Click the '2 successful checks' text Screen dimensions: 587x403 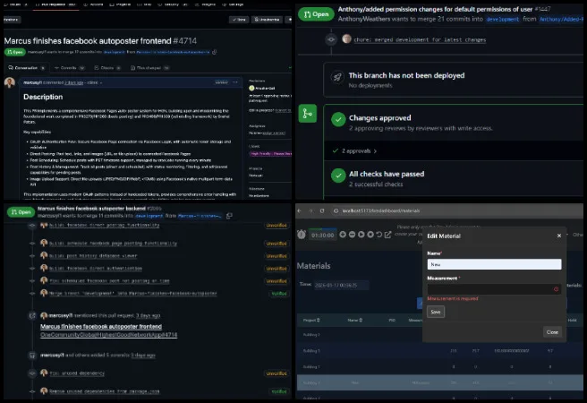click(x=376, y=184)
